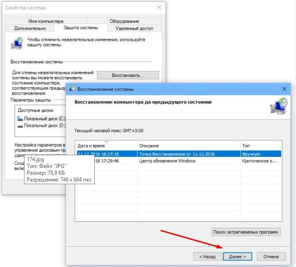
Task: Open the Дополнительно tab
Action: tap(30, 28)
